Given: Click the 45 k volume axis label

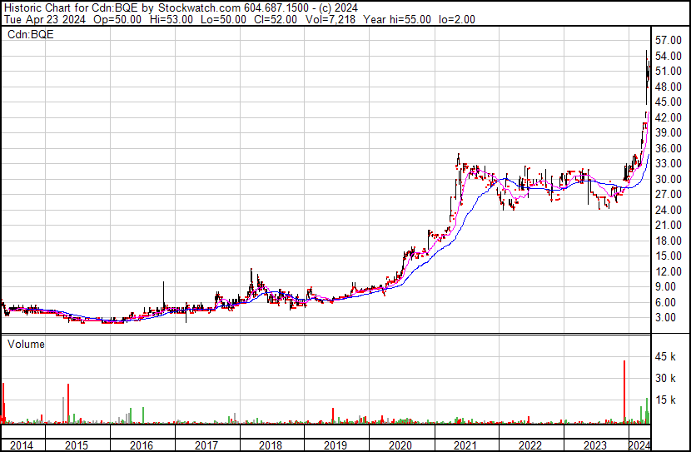Looking at the screenshot, I should [667, 357].
